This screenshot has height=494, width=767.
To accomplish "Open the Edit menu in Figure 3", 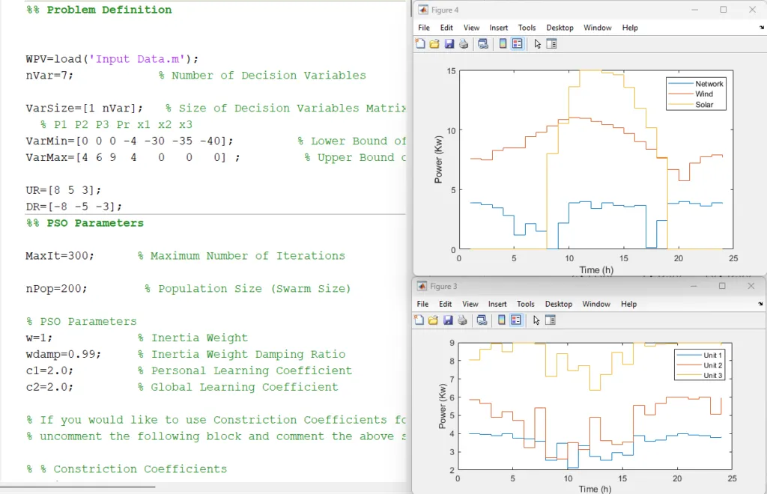I will [x=445, y=304].
